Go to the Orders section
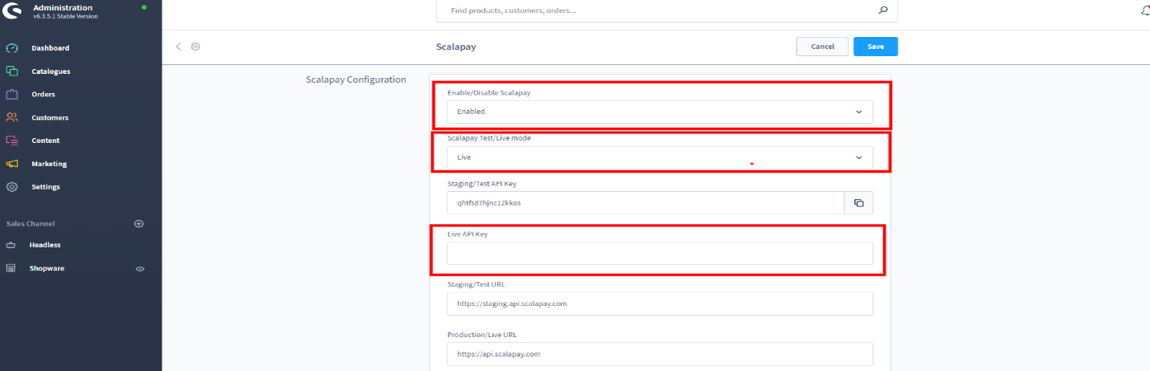Viewport: 1150px width, 371px height. click(43, 95)
